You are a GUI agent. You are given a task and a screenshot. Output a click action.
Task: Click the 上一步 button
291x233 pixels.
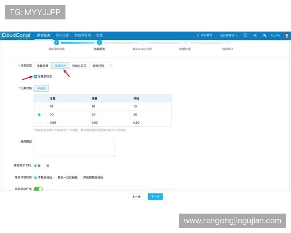point(136,197)
